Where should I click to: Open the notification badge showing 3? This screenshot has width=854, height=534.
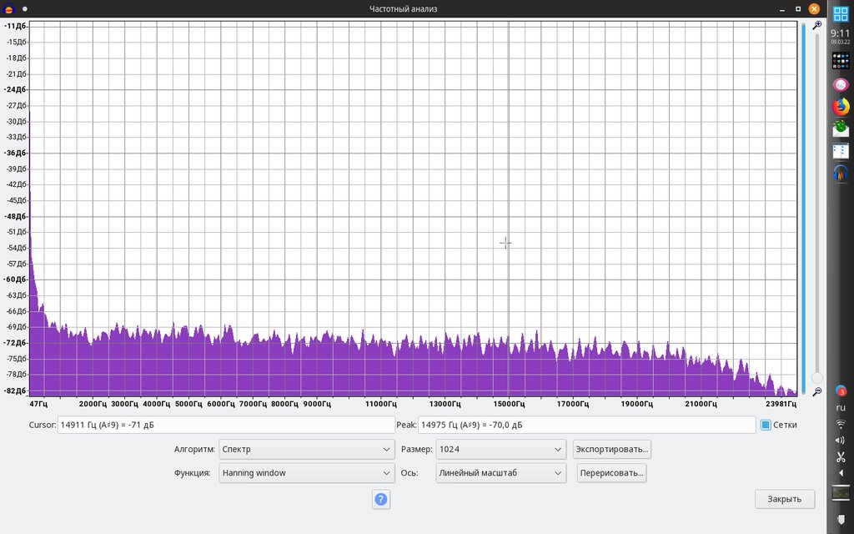click(841, 391)
